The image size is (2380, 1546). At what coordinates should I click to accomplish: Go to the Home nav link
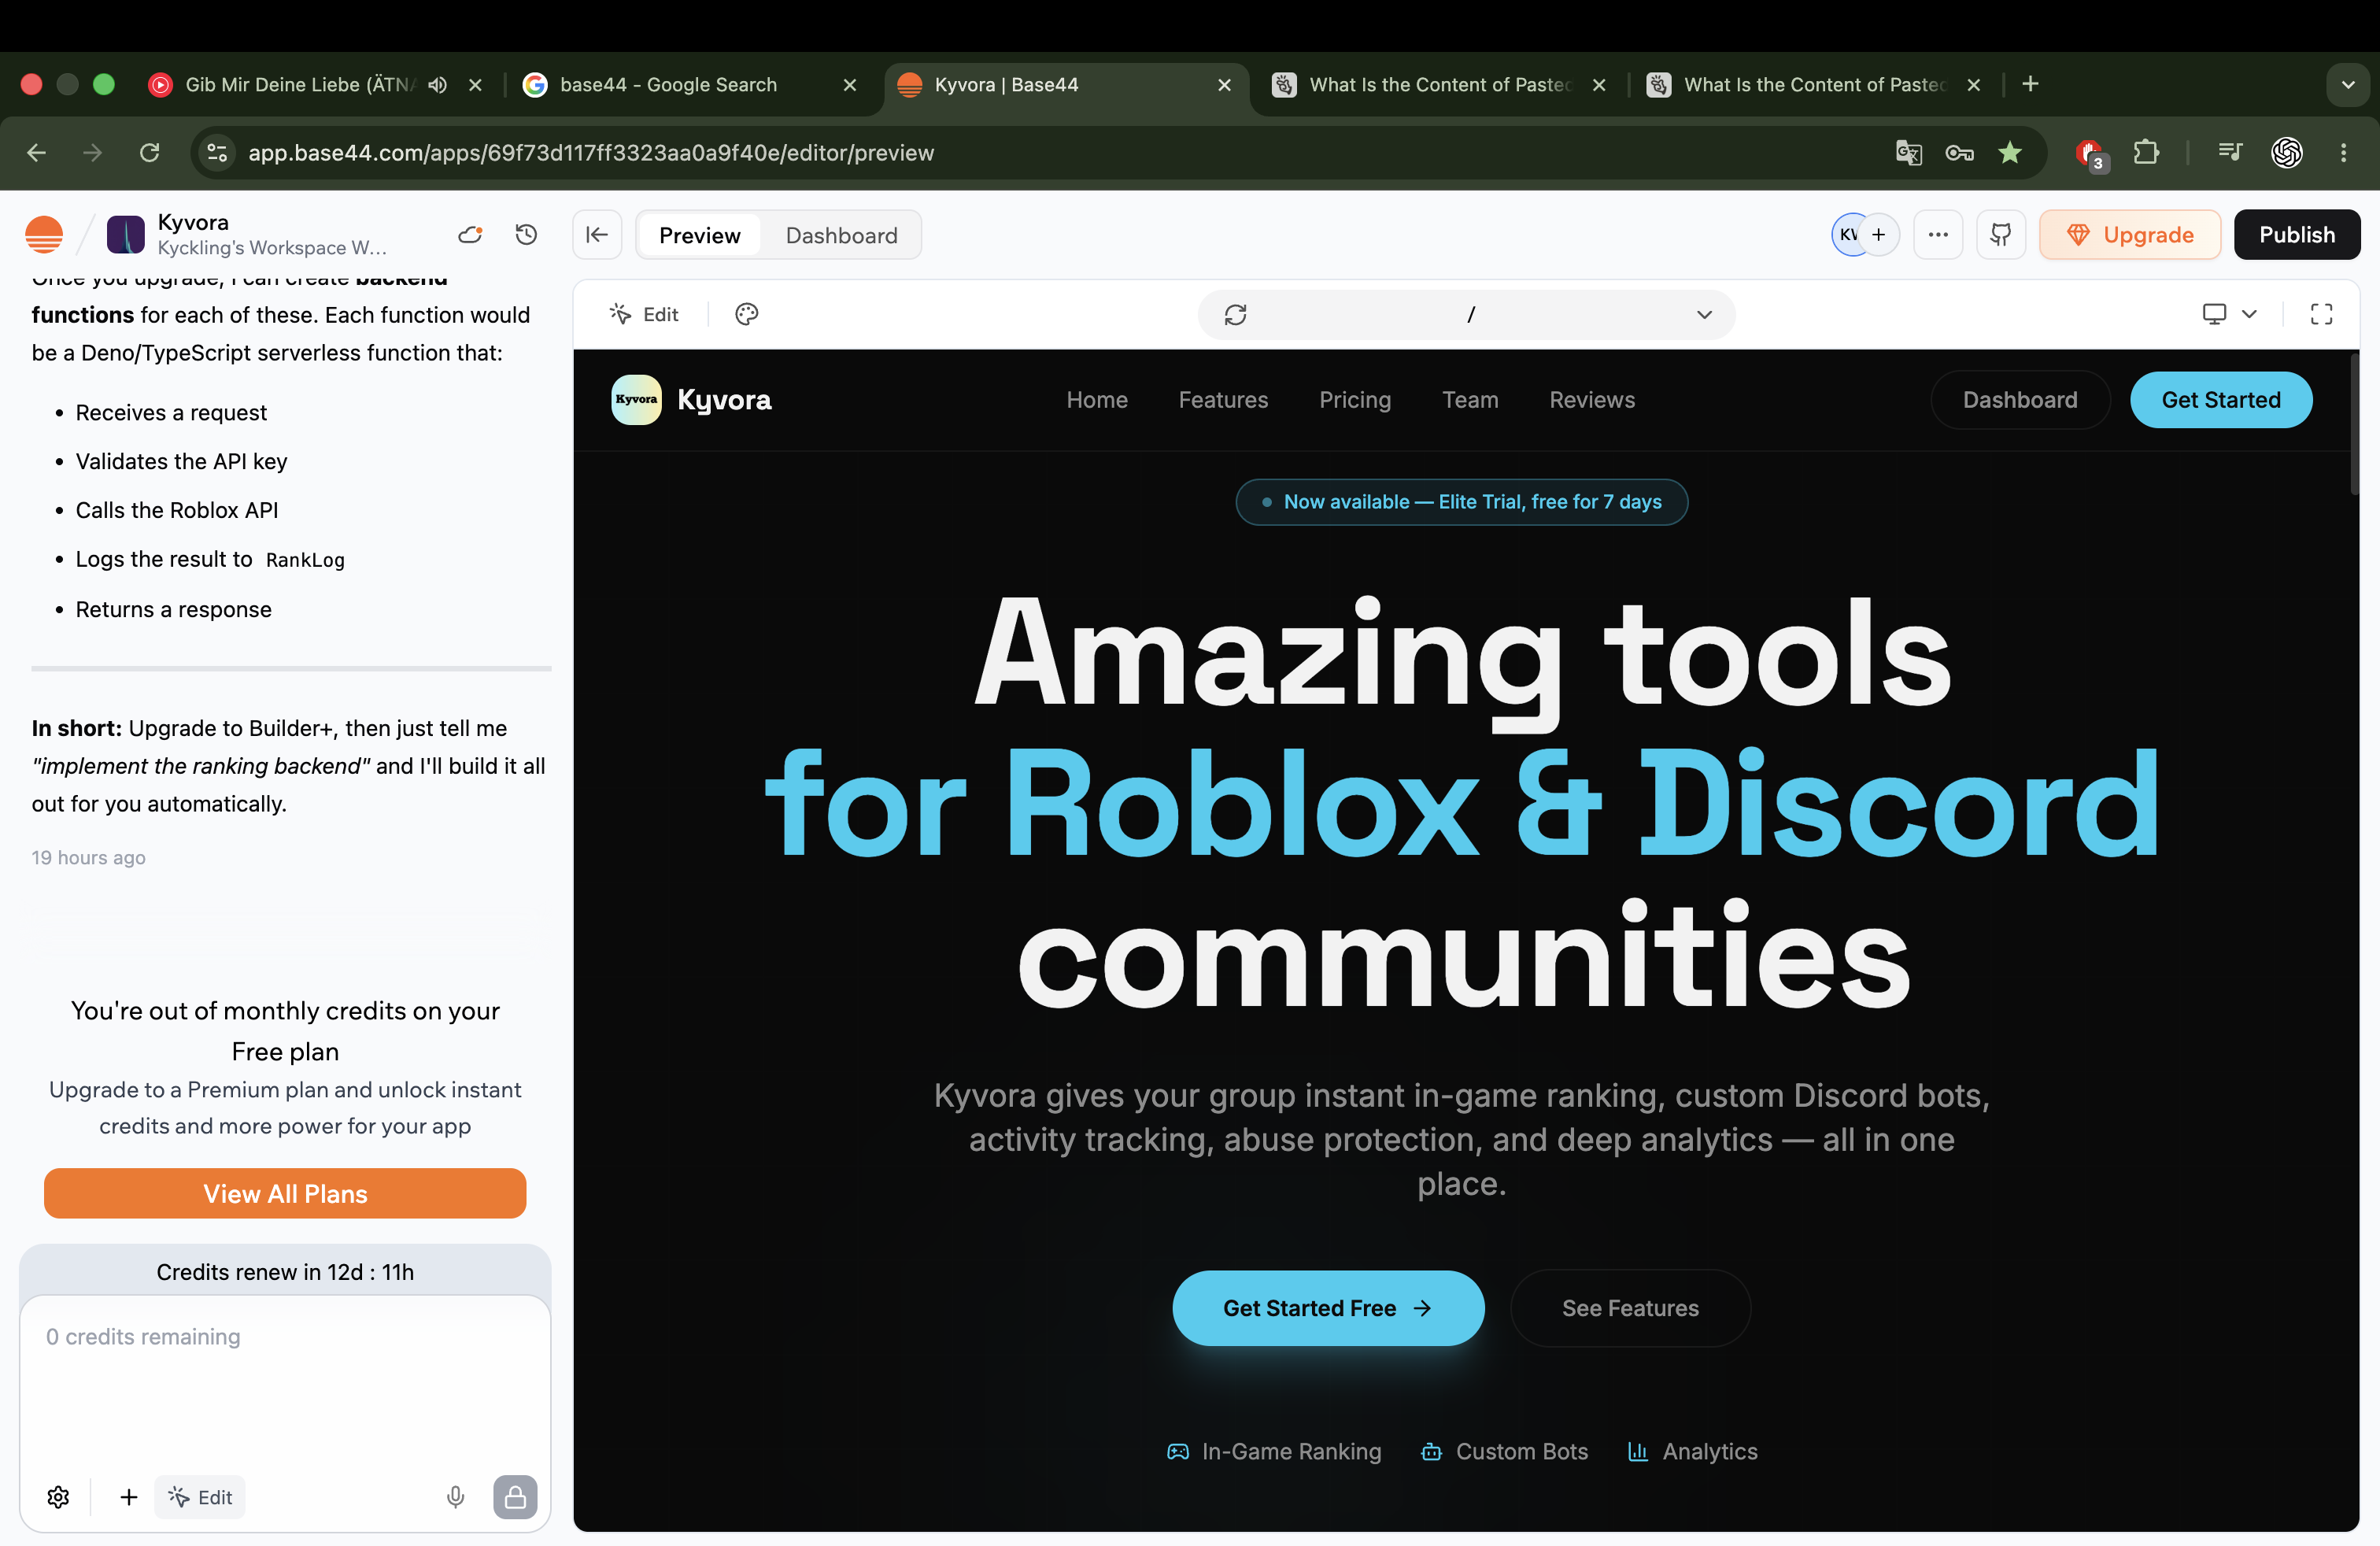point(1097,400)
